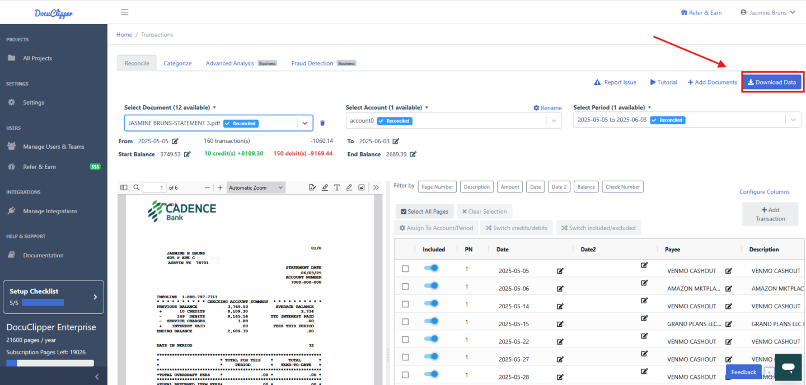806x385 pixels.
Task: Toggle Included switch for 2025-05-28 row
Action: pyautogui.click(x=431, y=374)
